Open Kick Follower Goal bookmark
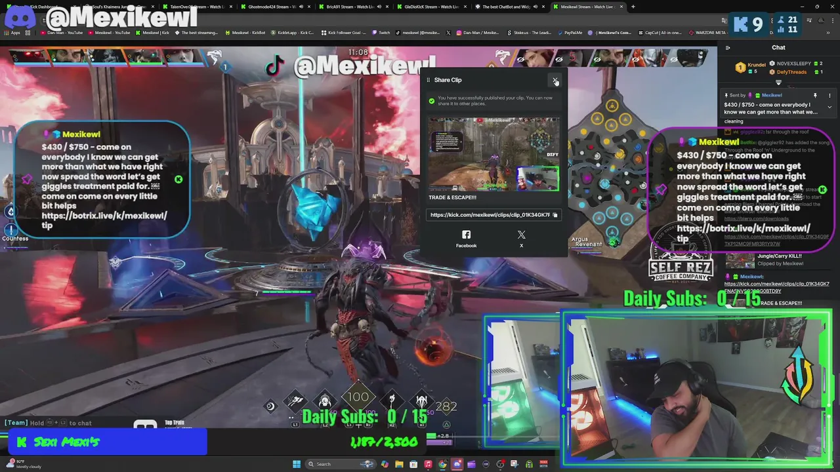 coord(345,32)
